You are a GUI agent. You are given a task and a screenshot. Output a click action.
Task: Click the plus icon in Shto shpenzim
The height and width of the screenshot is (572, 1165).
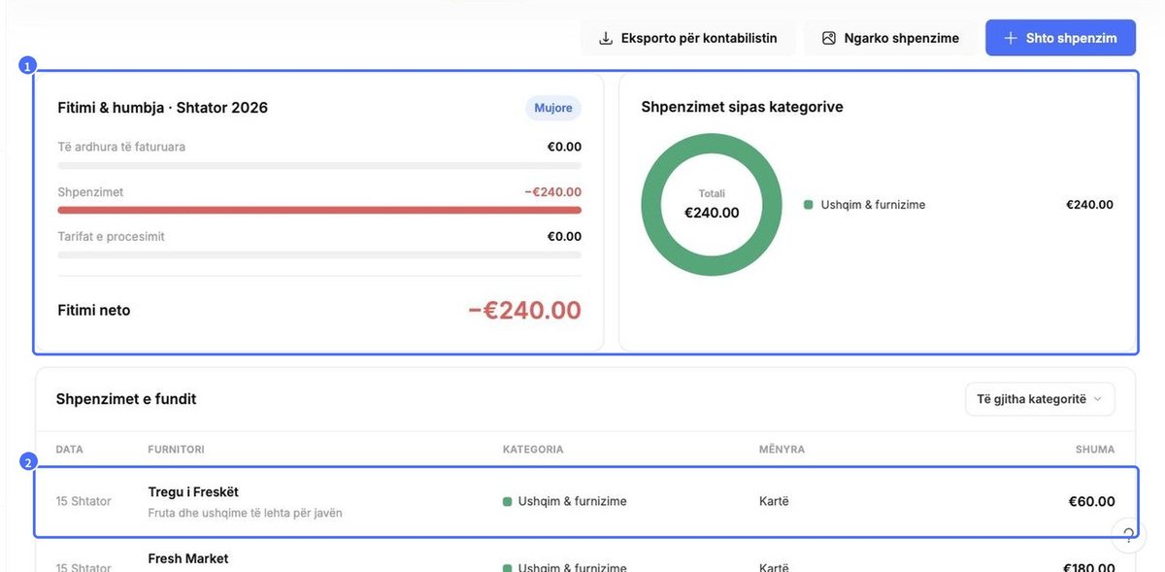coord(1011,38)
